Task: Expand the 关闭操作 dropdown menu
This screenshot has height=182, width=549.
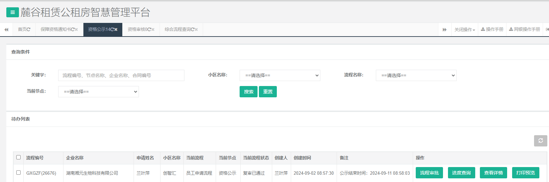Action: [x=465, y=30]
